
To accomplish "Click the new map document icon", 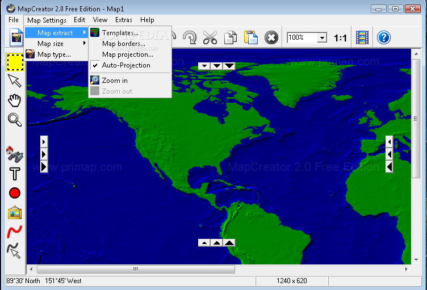I will click(16, 37).
